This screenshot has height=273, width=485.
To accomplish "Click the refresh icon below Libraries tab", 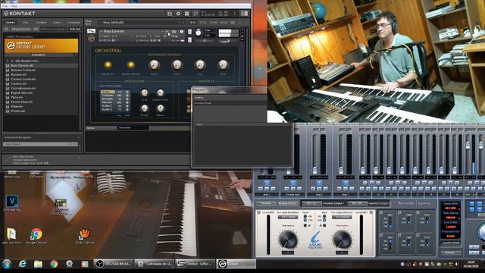I will click(7, 29).
